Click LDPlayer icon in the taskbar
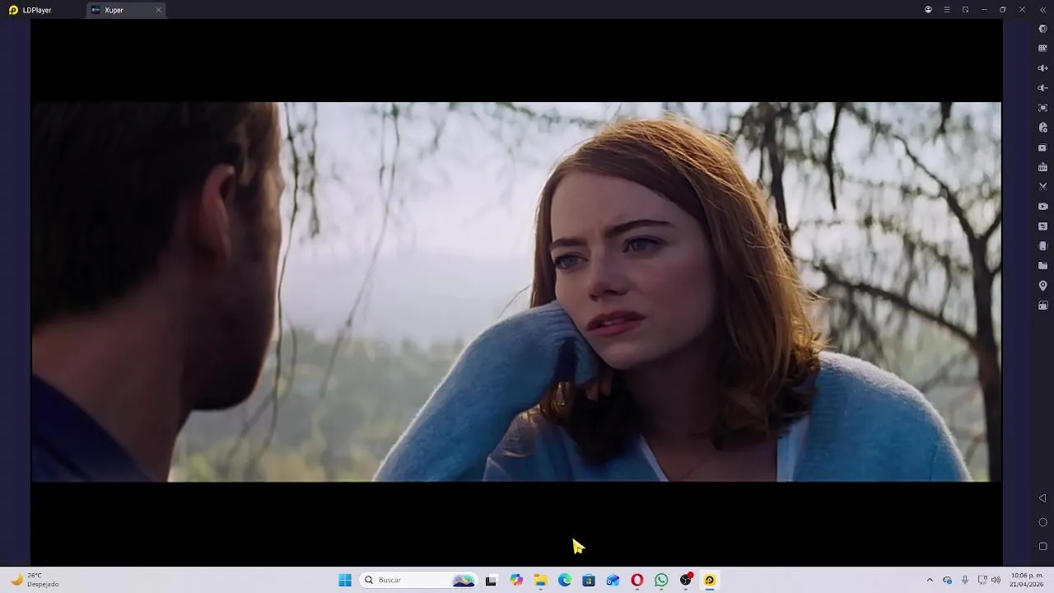The height and width of the screenshot is (593, 1054). click(x=710, y=580)
